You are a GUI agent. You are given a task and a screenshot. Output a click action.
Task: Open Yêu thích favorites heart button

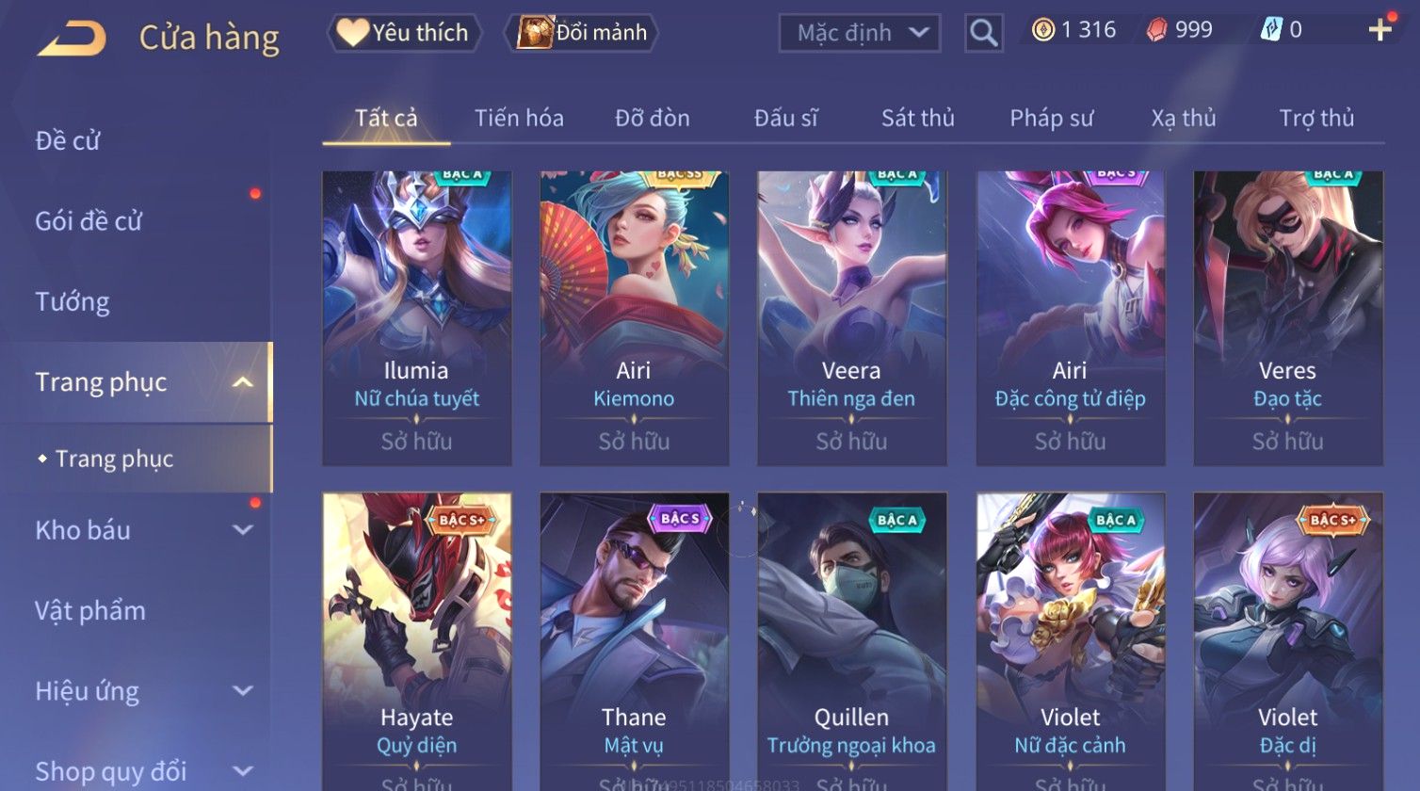404,33
